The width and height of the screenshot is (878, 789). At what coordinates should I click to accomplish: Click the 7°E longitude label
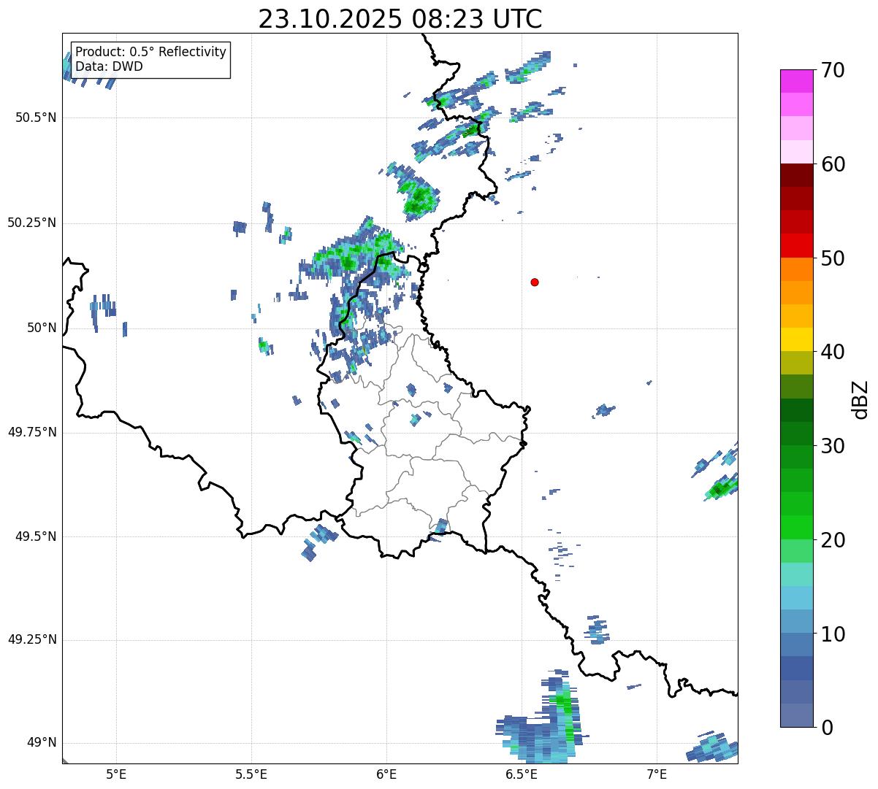657,774
